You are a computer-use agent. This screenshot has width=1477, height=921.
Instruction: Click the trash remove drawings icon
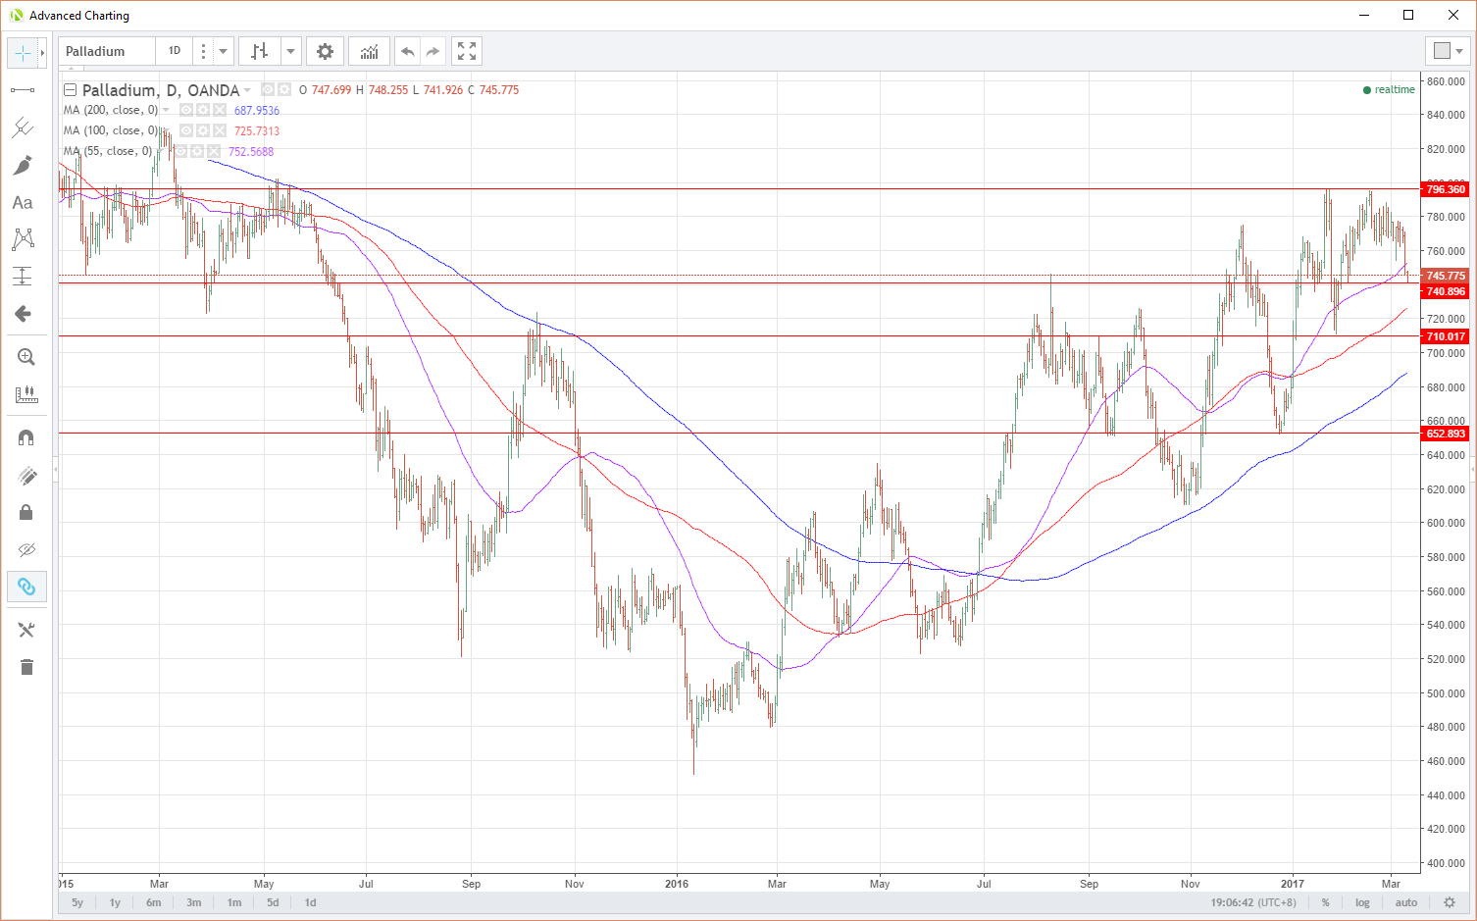point(26,667)
